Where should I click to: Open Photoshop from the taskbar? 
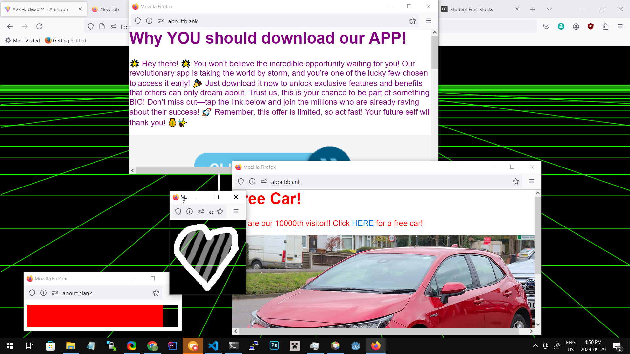tap(274, 346)
